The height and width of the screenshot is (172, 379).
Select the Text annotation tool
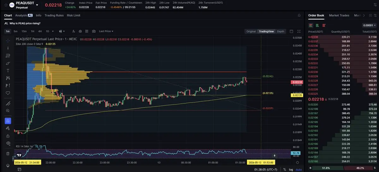tap(8, 70)
